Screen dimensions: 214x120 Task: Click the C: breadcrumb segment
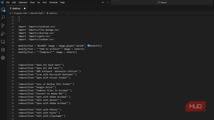11,13
